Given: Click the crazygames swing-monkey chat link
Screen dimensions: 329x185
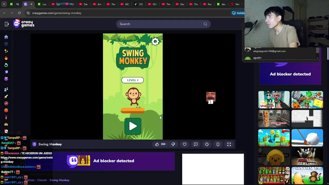Looking at the screenshot, I should coord(27,160).
